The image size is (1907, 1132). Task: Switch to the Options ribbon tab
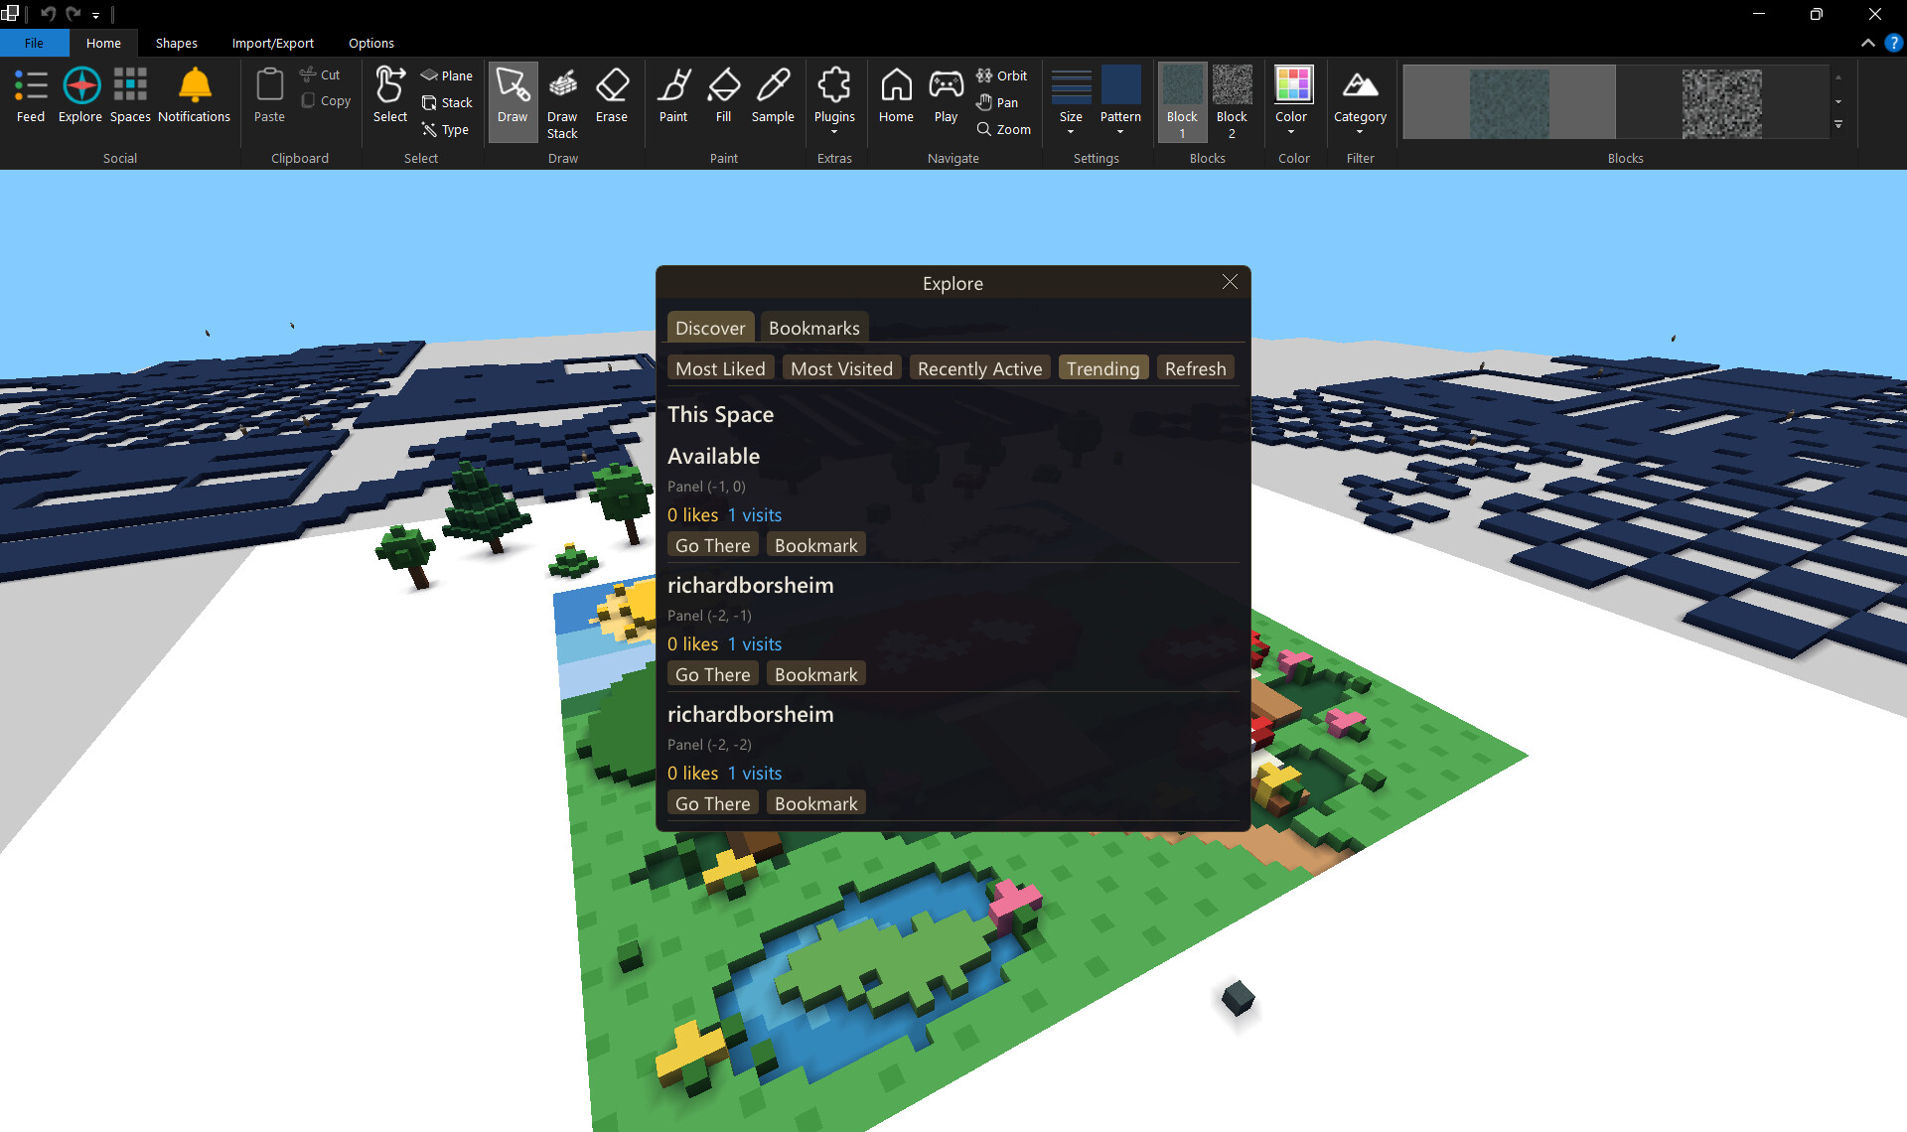[x=371, y=43]
